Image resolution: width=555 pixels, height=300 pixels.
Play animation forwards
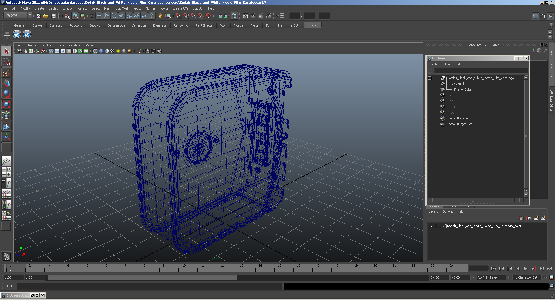coord(526,269)
